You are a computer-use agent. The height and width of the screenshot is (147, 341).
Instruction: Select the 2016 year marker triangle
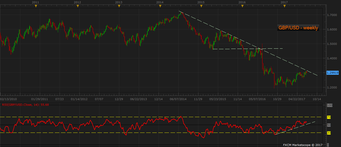(242, 6)
